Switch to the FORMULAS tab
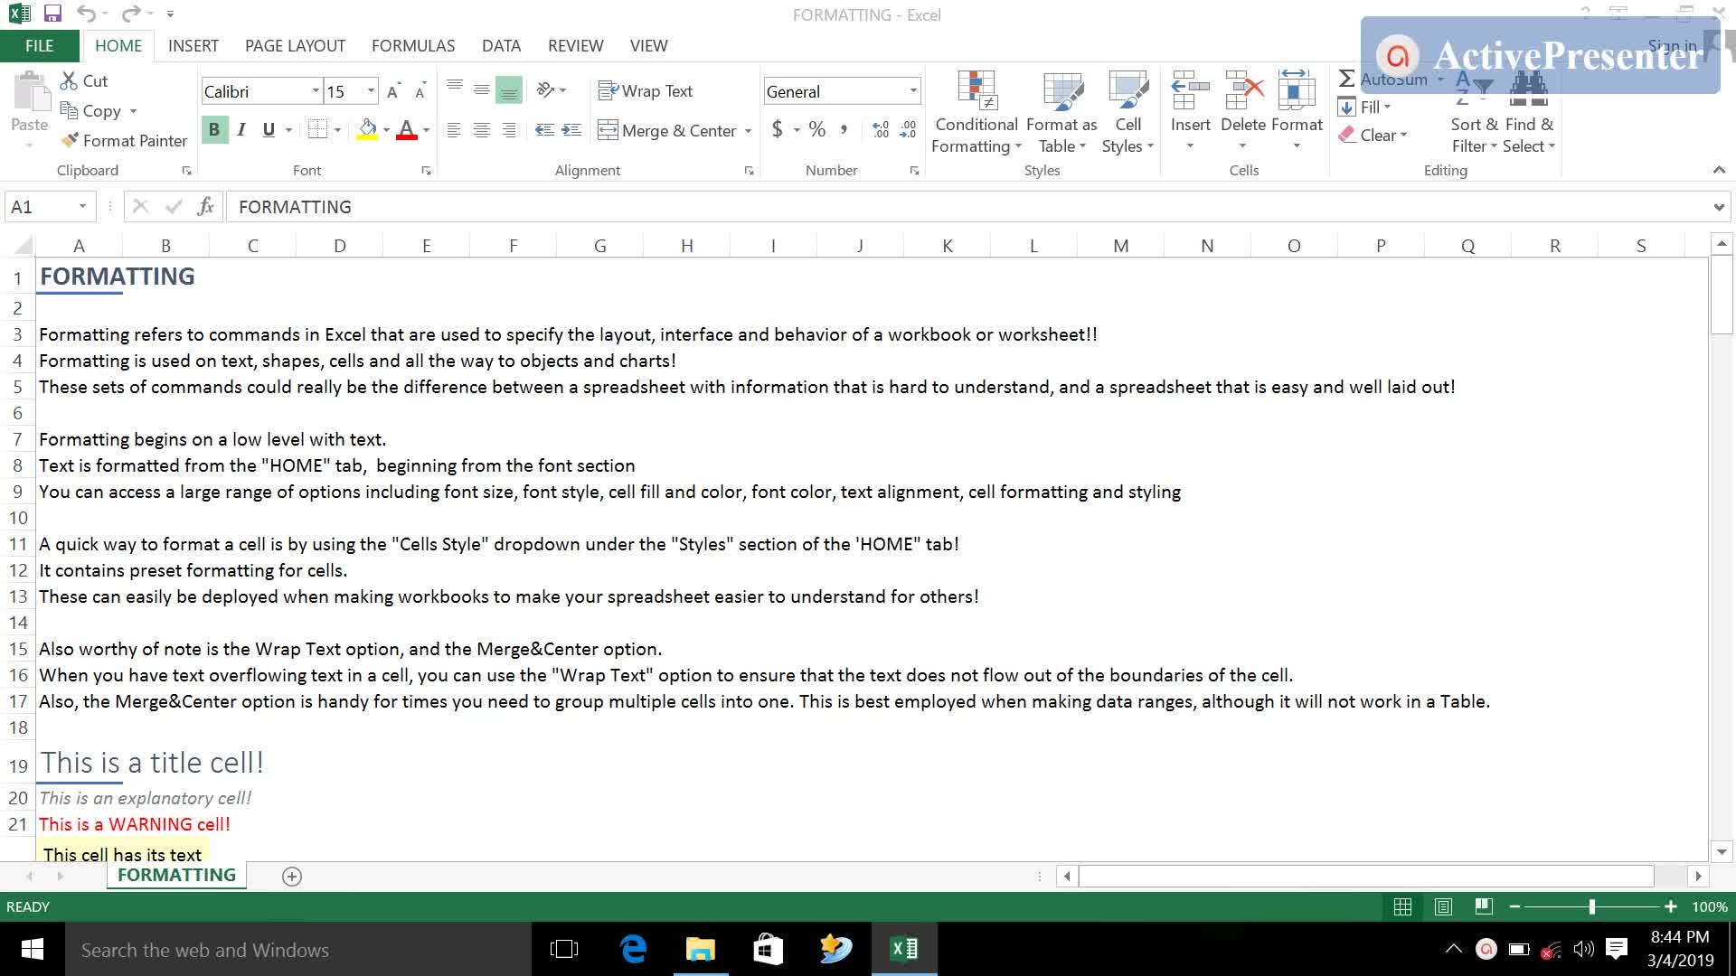 [413, 46]
